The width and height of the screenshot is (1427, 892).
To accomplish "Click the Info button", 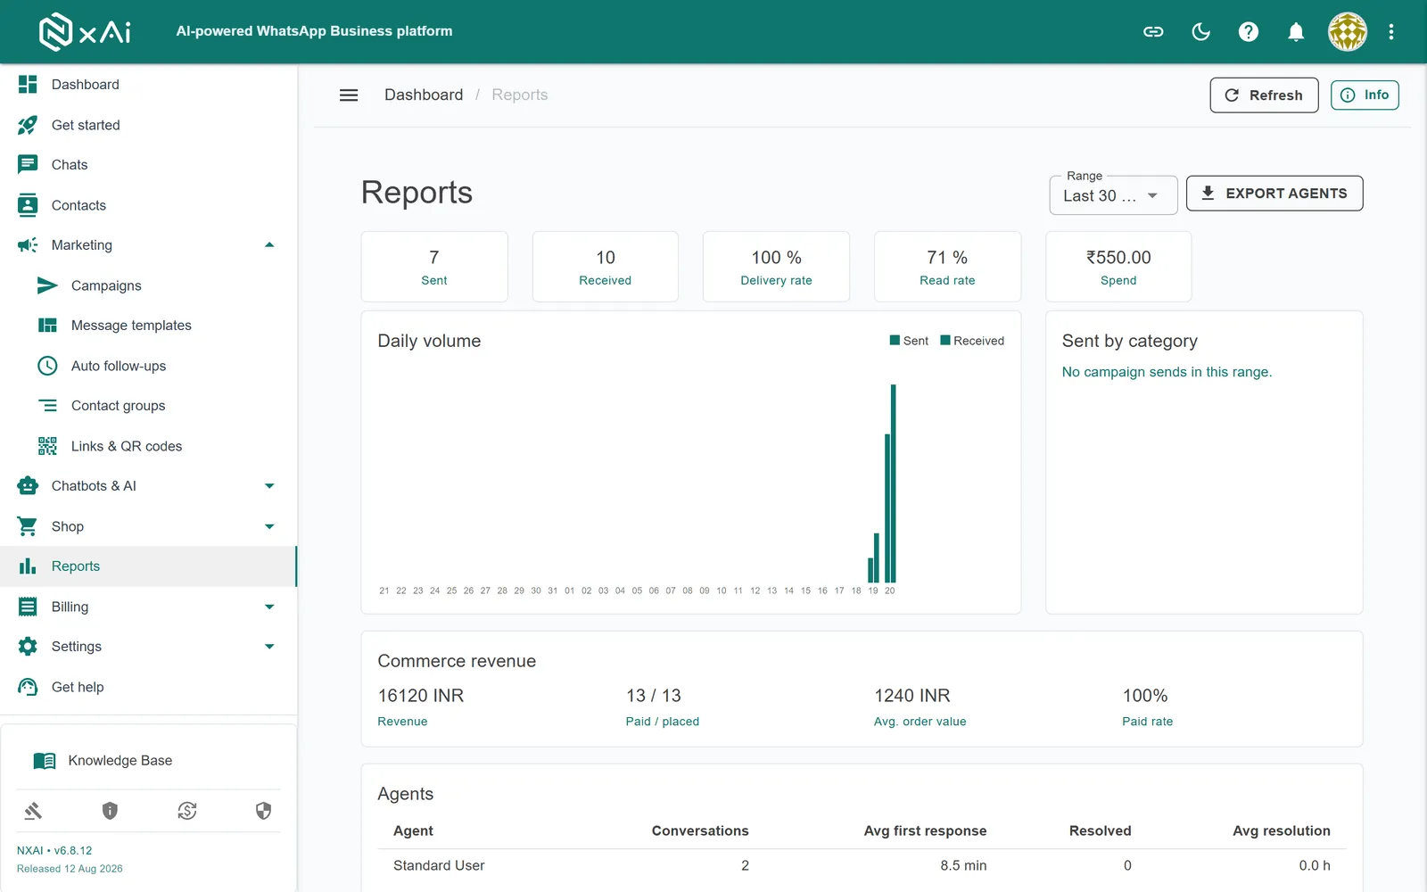I will (x=1365, y=95).
